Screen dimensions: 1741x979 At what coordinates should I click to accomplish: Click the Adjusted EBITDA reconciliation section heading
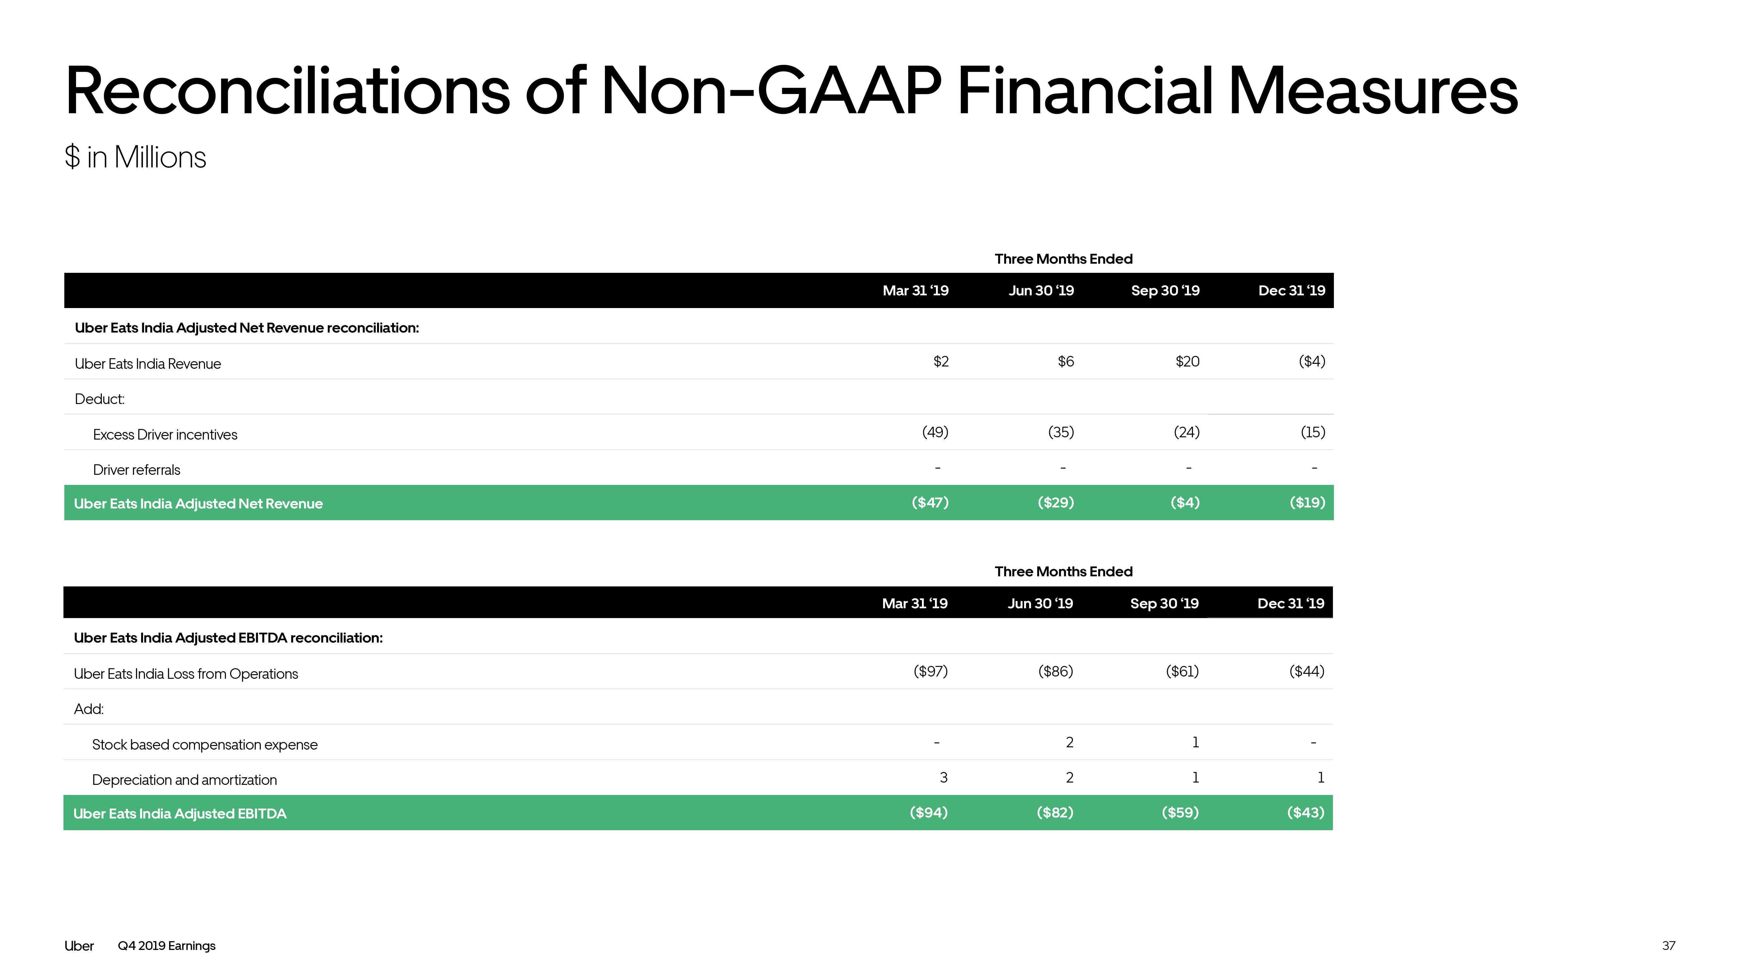click(x=229, y=638)
